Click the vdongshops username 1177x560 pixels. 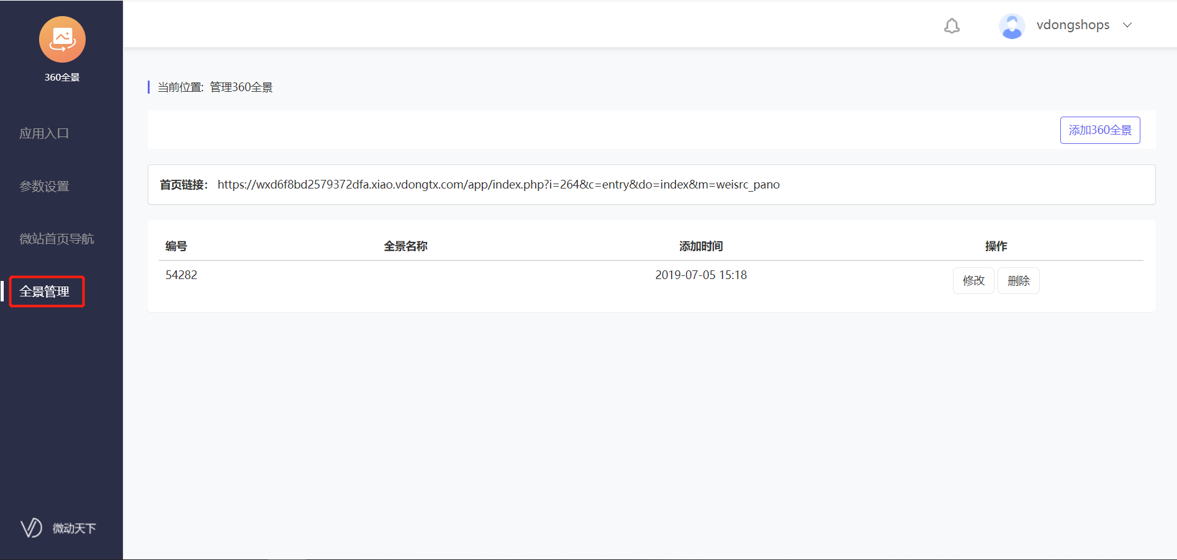point(1072,25)
